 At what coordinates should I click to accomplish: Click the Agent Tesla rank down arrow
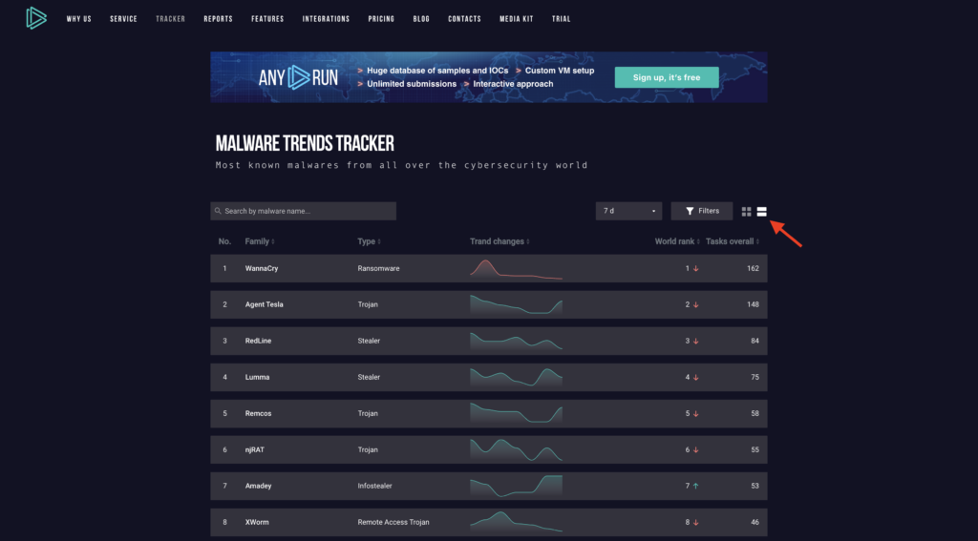(696, 305)
